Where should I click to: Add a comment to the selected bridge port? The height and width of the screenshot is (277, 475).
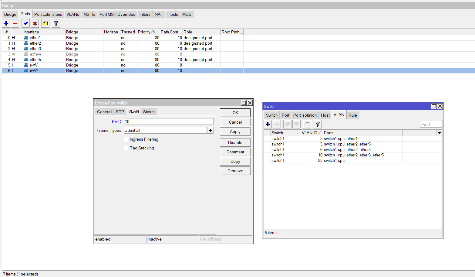click(x=45, y=23)
